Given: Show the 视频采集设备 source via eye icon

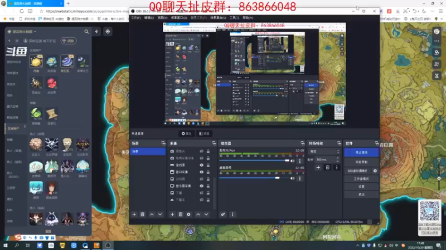Looking at the screenshot, I should (x=201, y=158).
